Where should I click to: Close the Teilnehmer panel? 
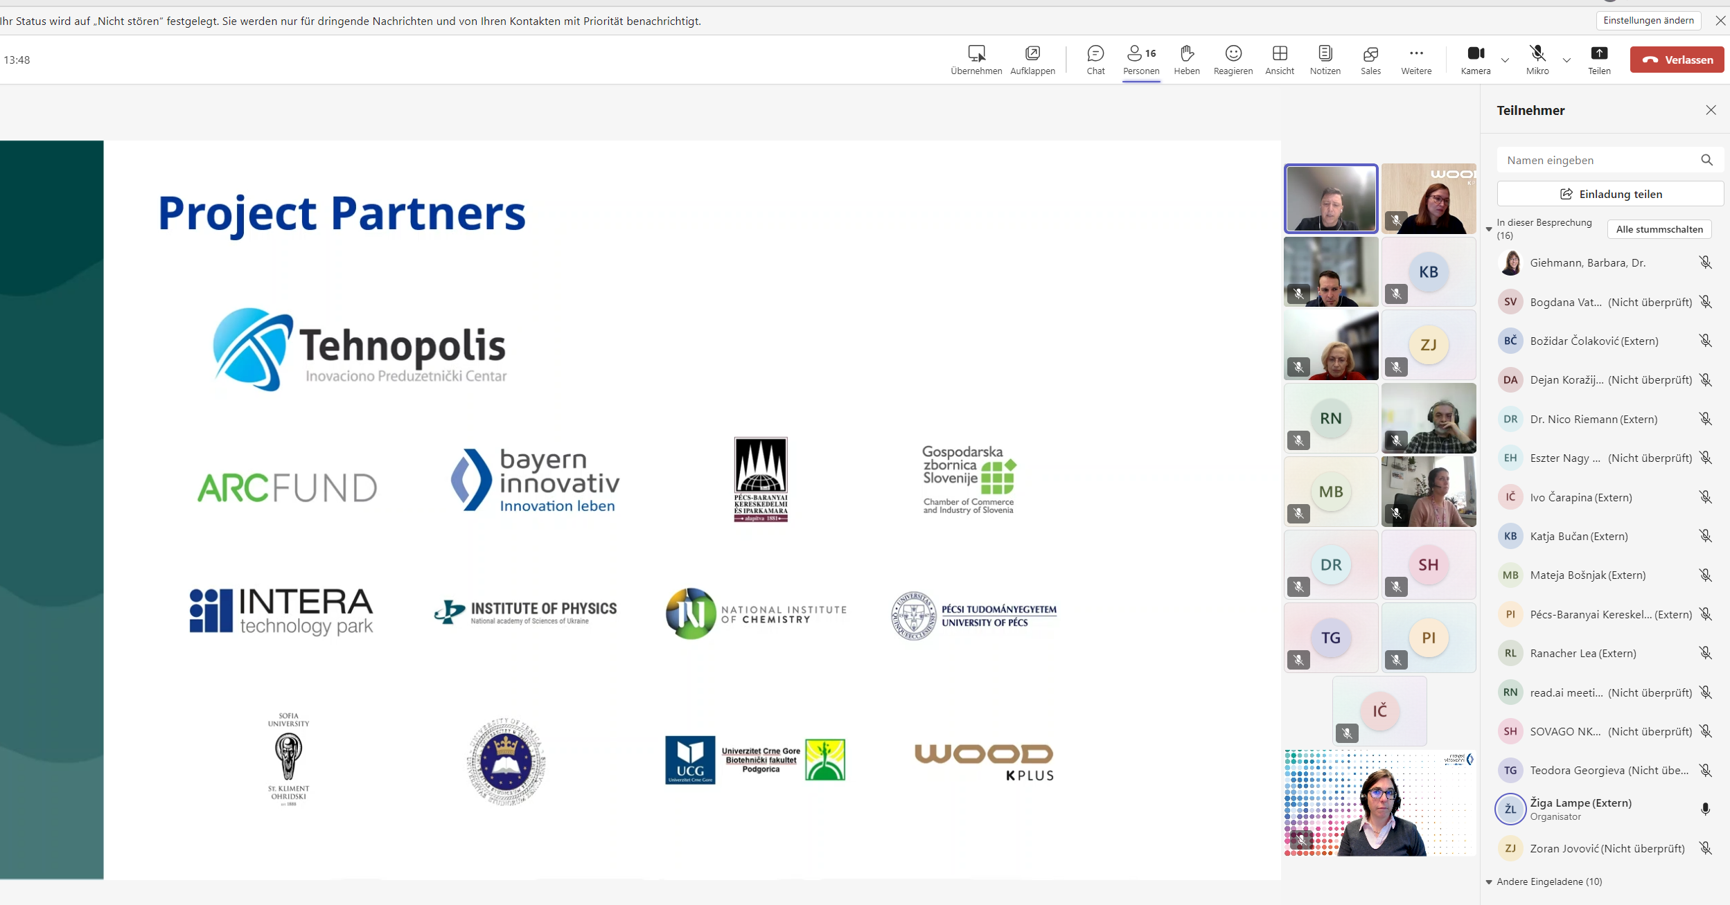click(1711, 110)
